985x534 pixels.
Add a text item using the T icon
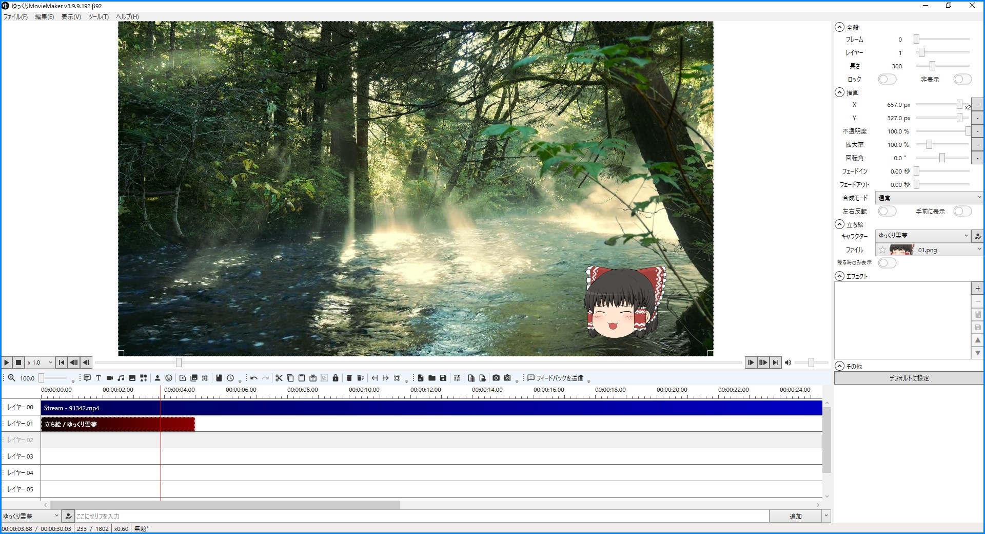(98, 378)
